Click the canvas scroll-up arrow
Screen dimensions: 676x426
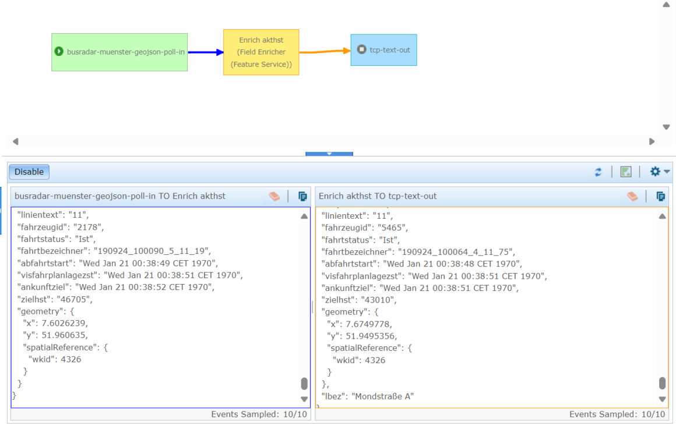tap(666, 5)
